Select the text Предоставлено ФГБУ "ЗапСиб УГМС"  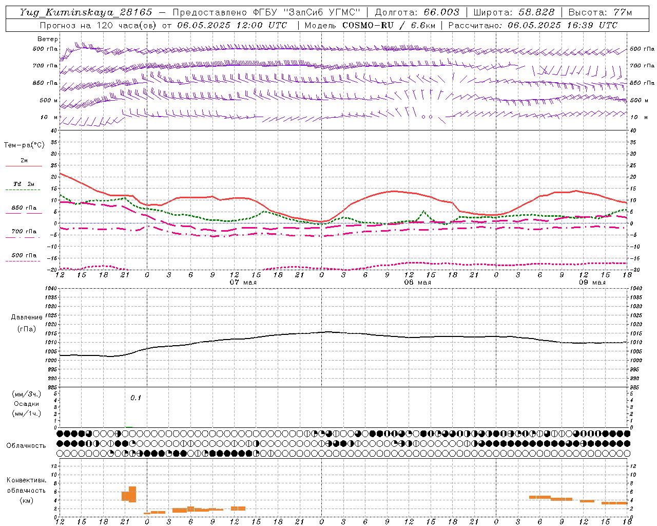tap(266, 12)
